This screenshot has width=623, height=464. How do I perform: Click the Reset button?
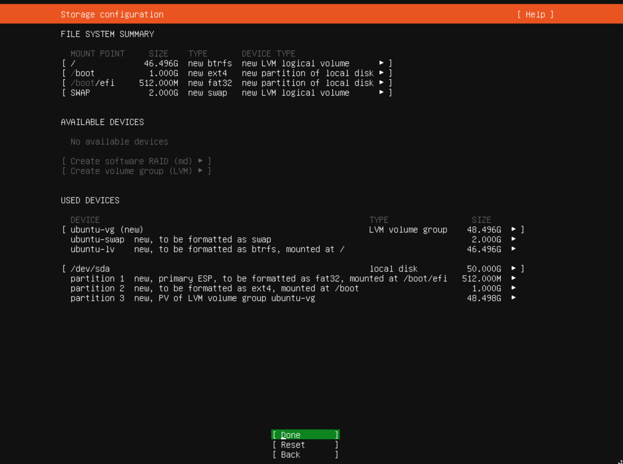coord(305,445)
